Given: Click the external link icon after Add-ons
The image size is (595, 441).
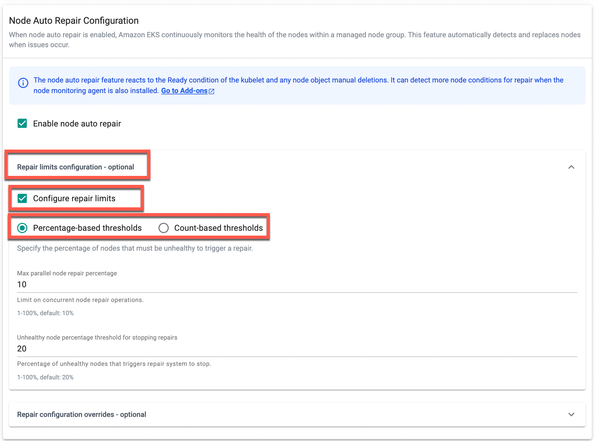Looking at the screenshot, I should click(x=211, y=91).
